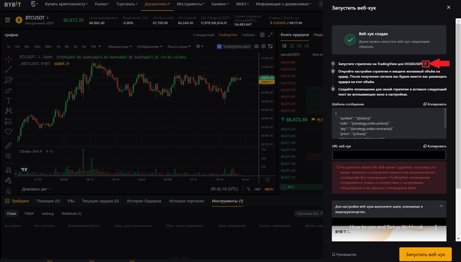Open chart settings circle icon

click(263, 46)
